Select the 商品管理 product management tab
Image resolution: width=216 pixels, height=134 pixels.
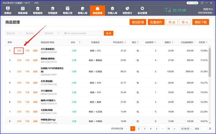[x=97, y=11]
